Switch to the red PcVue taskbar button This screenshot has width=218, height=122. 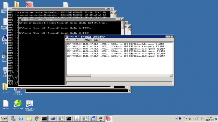click(109, 118)
